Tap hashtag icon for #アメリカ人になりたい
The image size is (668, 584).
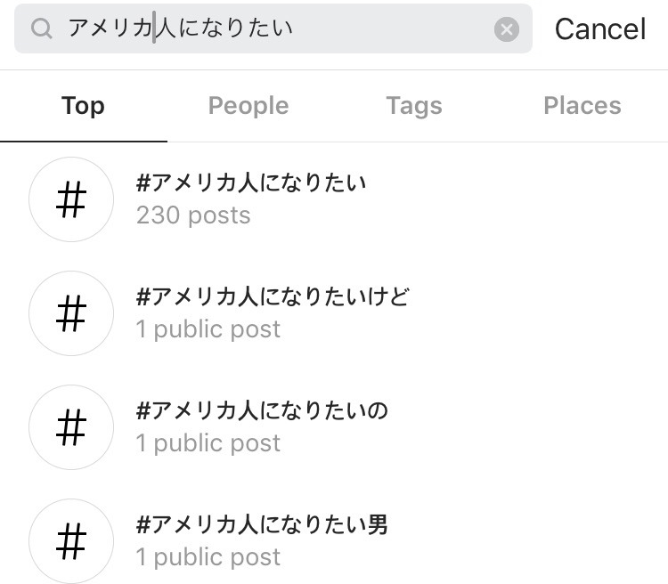(x=71, y=199)
